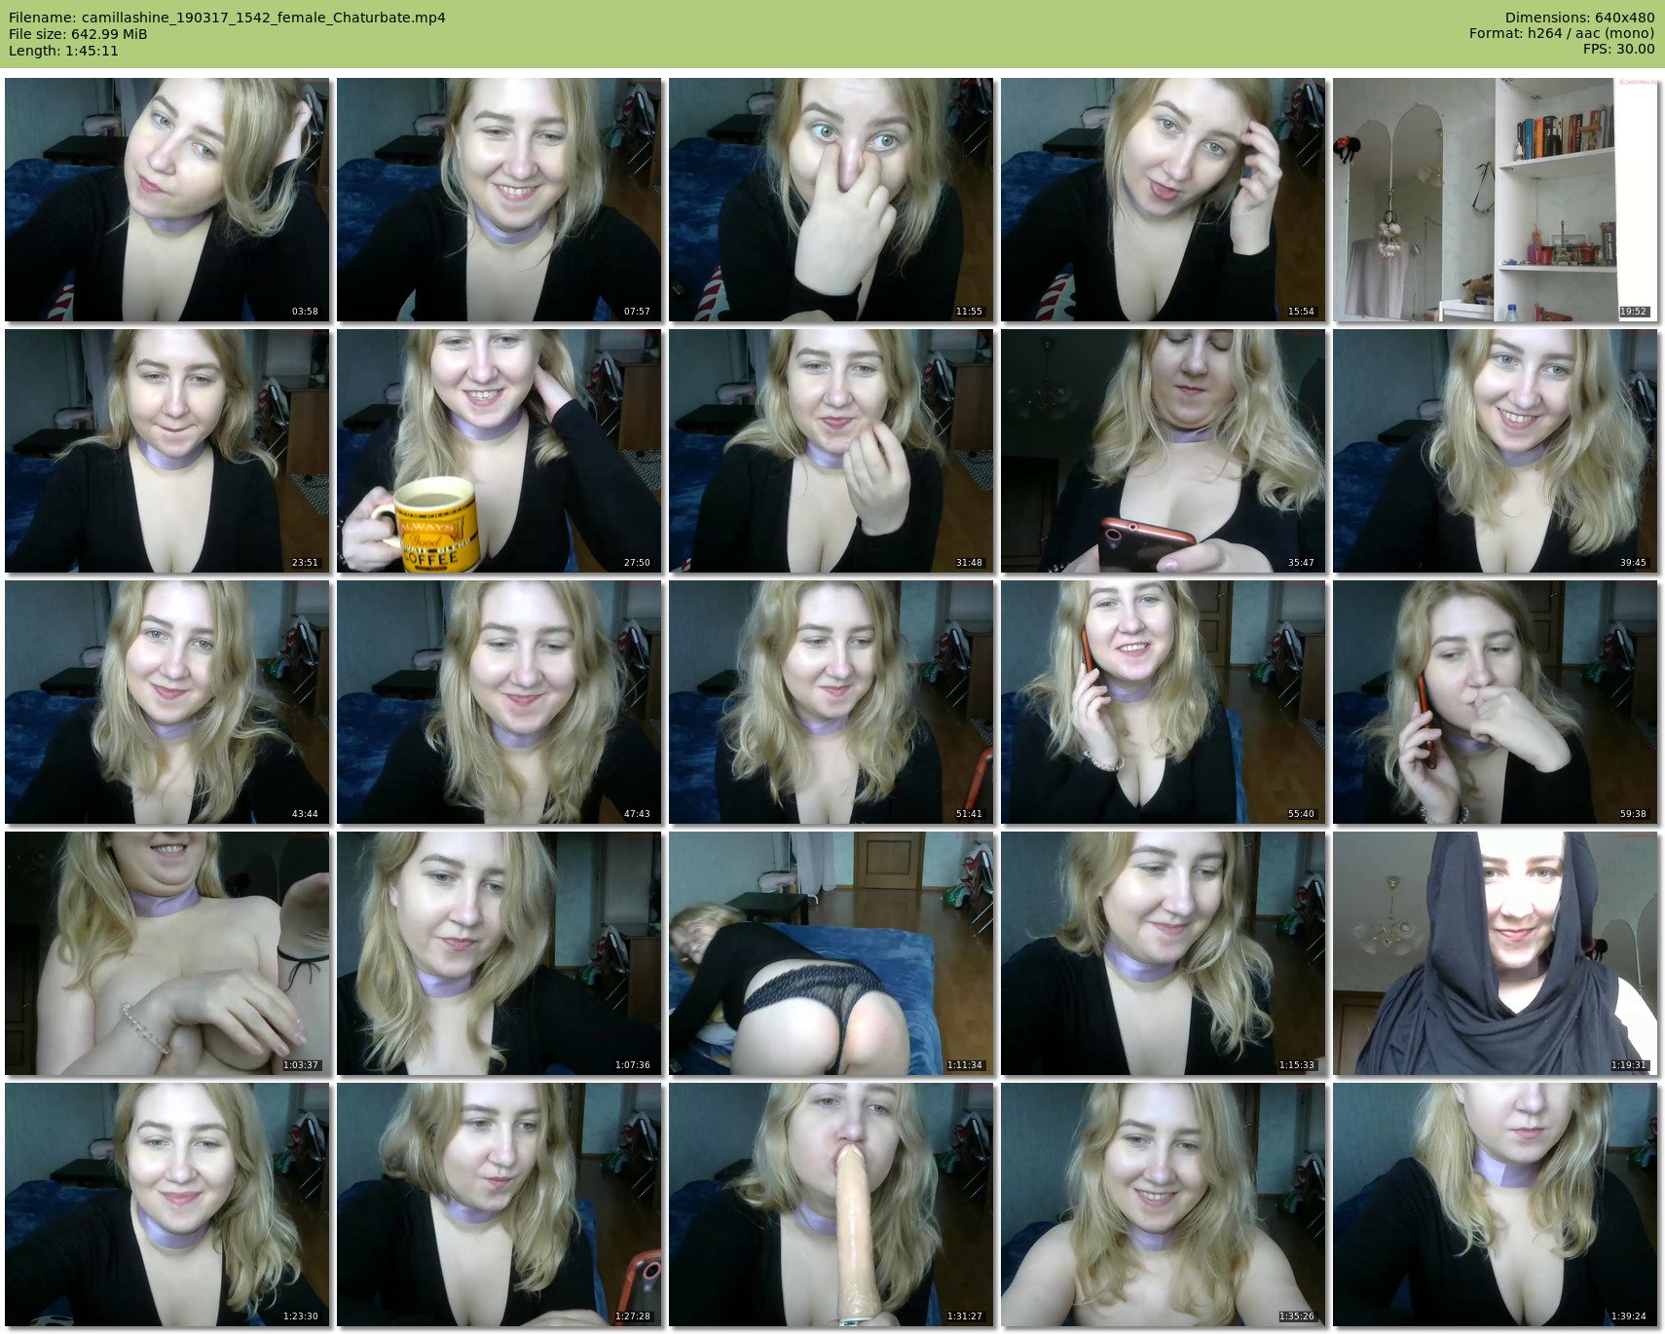
Task: Open the coffee mug frame at 27:50
Action: [499, 451]
